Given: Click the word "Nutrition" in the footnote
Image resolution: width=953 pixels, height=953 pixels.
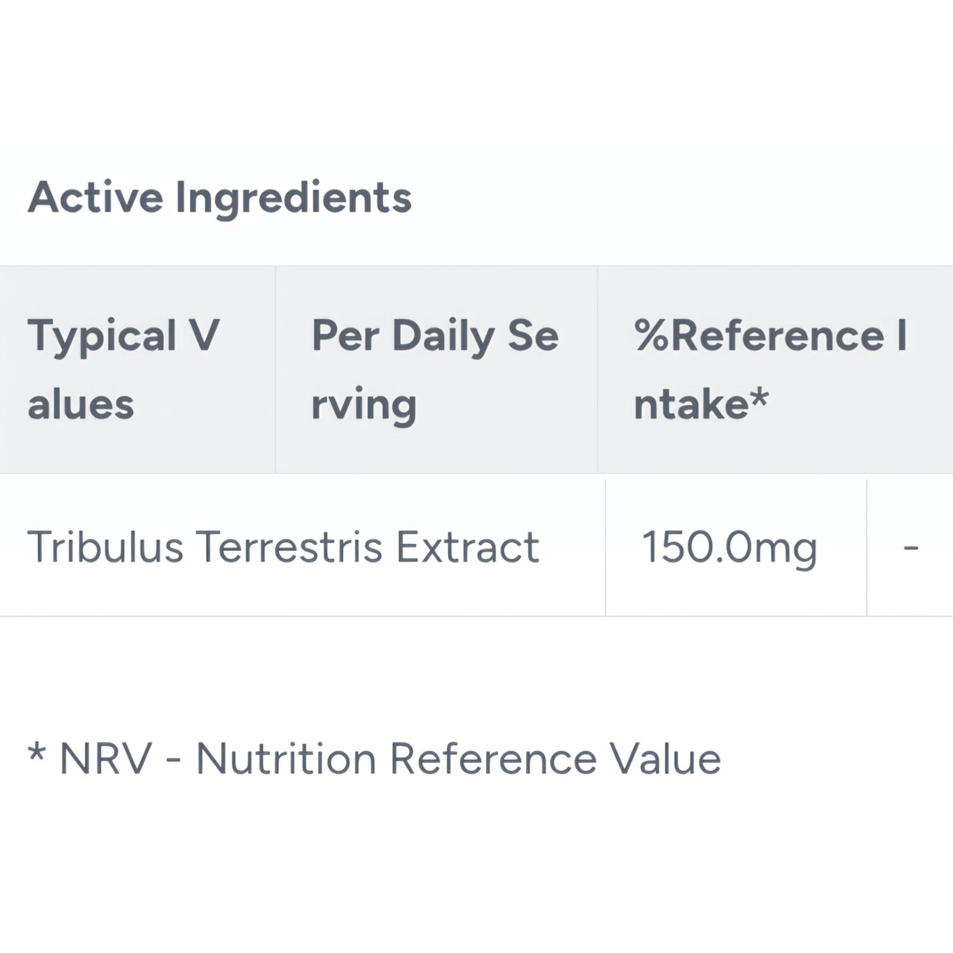Looking at the screenshot, I should (286, 759).
